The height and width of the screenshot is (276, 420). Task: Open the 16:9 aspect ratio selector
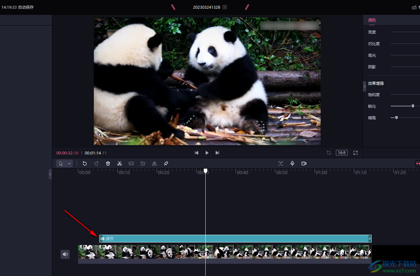(342, 153)
